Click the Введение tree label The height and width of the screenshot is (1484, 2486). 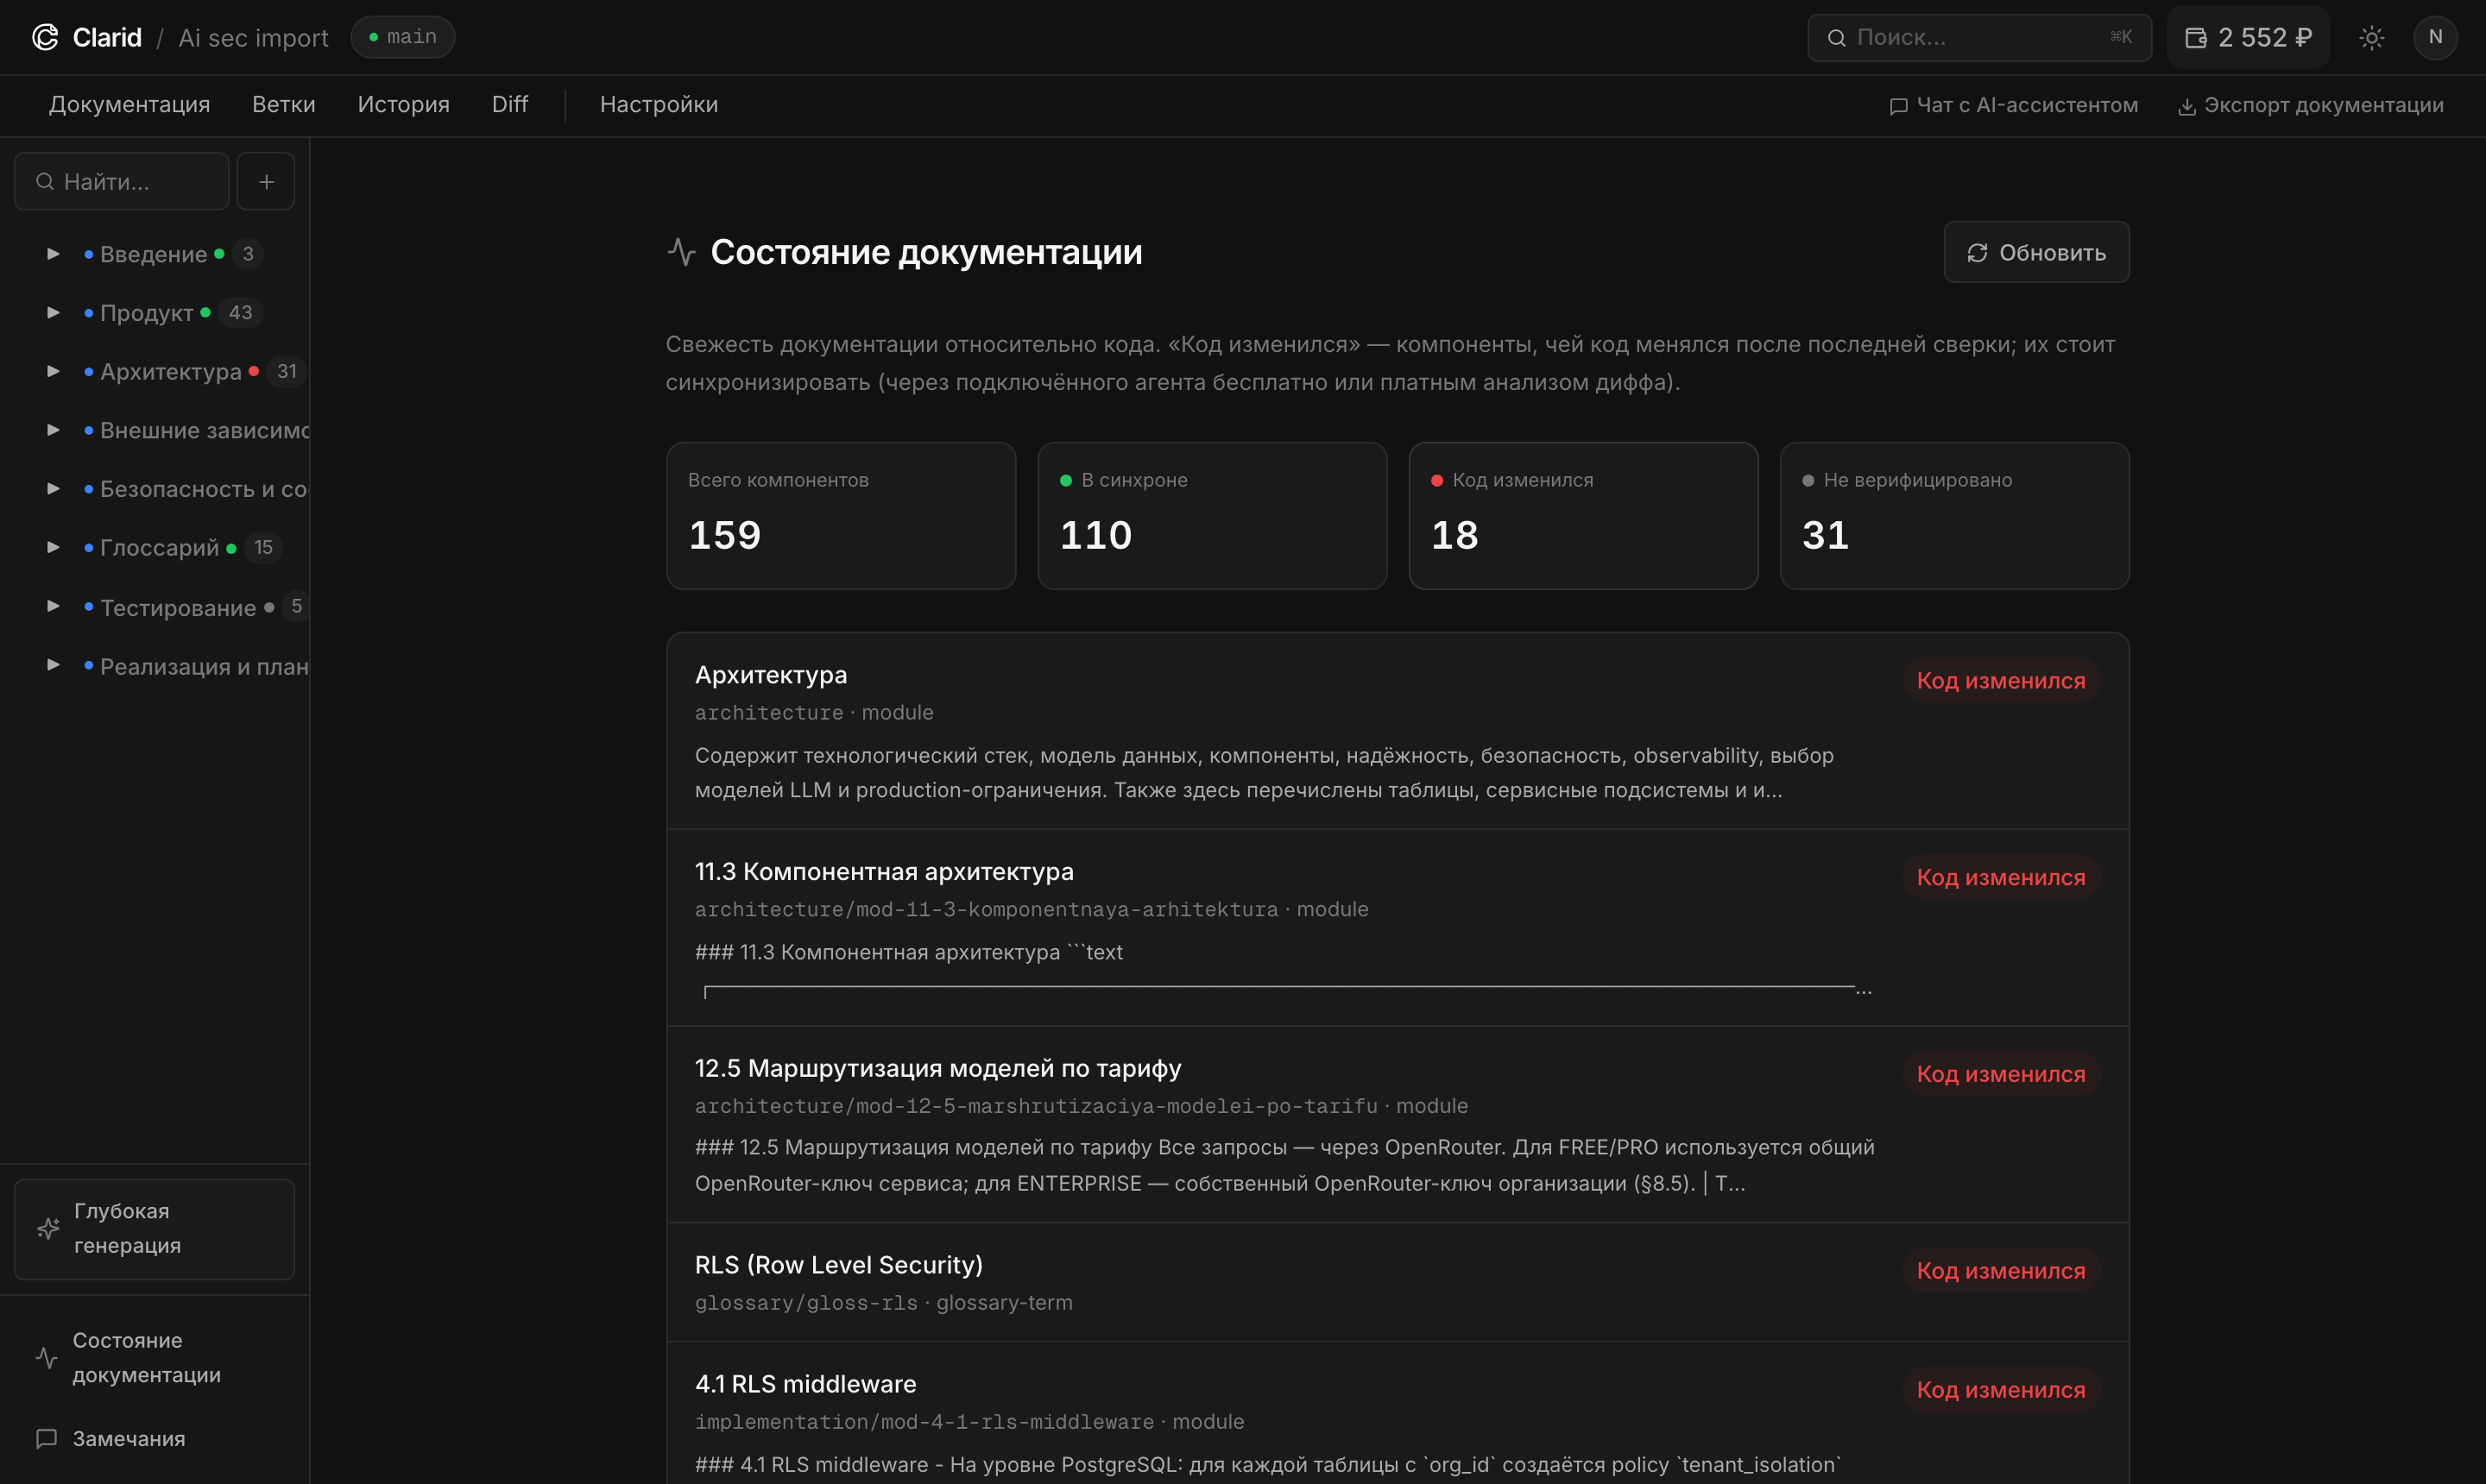tap(153, 254)
